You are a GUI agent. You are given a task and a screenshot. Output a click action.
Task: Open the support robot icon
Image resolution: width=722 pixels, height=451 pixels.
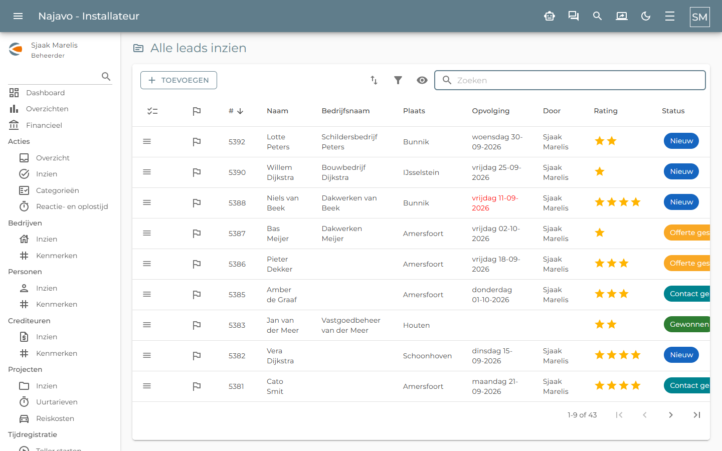tap(550, 16)
